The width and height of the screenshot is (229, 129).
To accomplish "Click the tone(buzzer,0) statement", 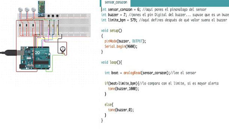I will coord(121,110).
